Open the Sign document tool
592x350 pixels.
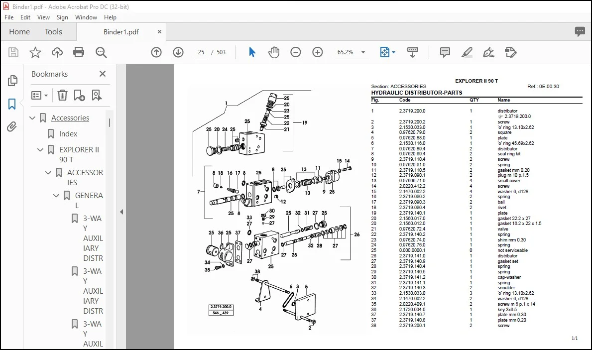(488, 52)
